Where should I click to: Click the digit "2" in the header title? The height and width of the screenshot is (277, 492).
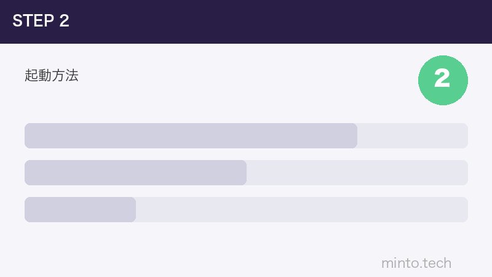click(65, 21)
